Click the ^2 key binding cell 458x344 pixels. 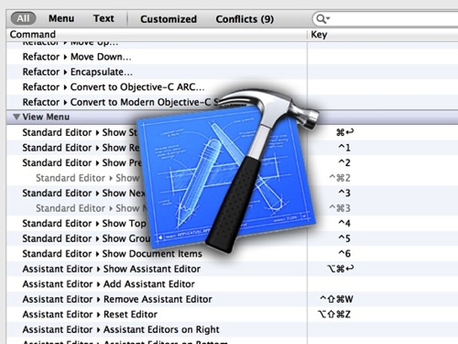coord(344,162)
